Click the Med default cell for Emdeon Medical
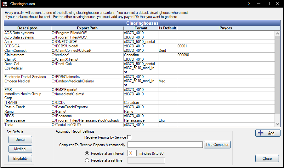 (x=168, y=83)
